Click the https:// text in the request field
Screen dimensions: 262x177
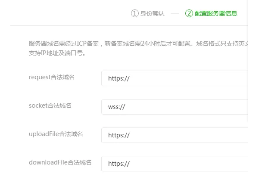pyautogui.click(x=119, y=78)
